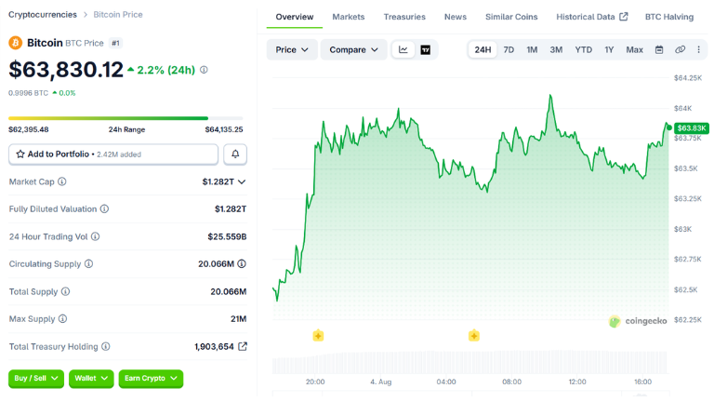
Task: Switch to the Overview tab
Action: tap(295, 17)
